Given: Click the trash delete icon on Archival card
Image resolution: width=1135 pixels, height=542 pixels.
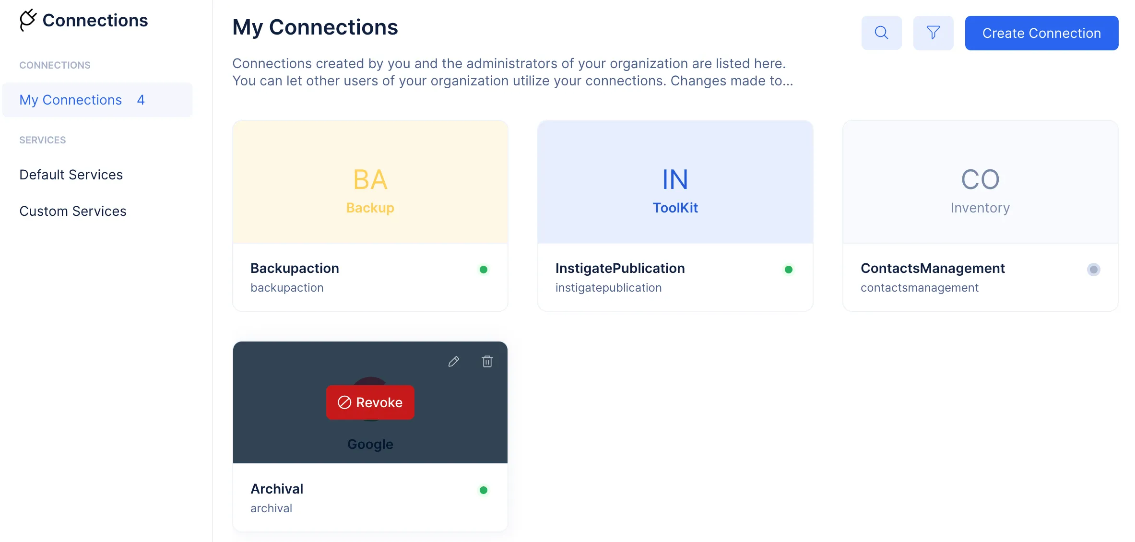Looking at the screenshot, I should tap(487, 362).
